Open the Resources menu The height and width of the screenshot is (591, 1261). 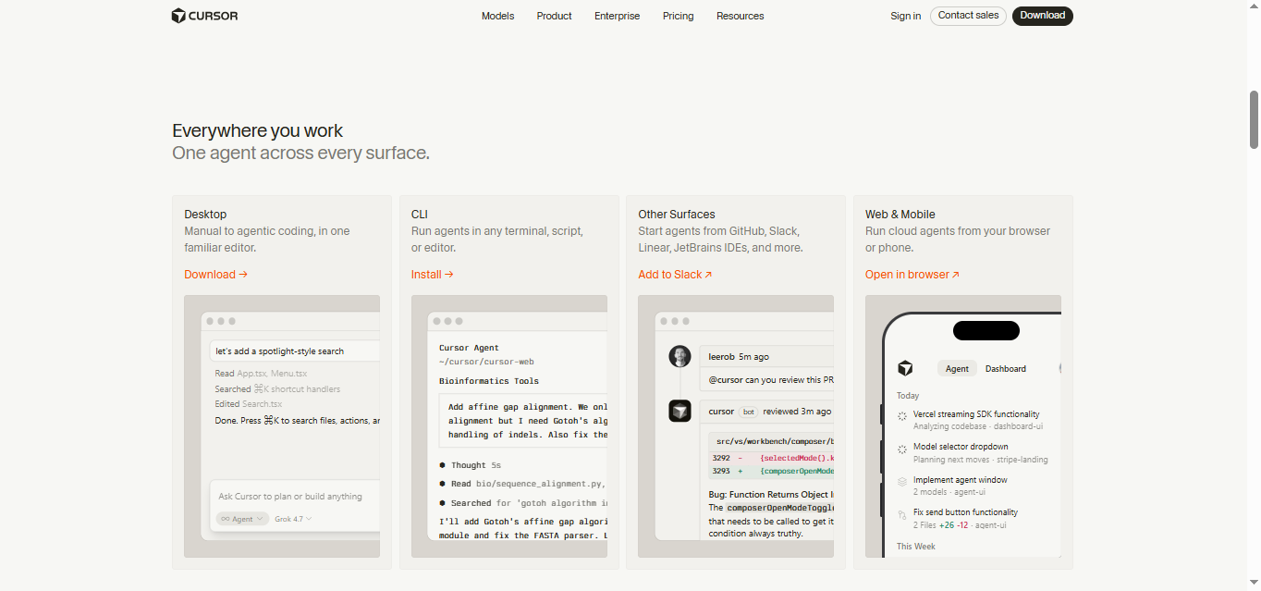click(740, 16)
